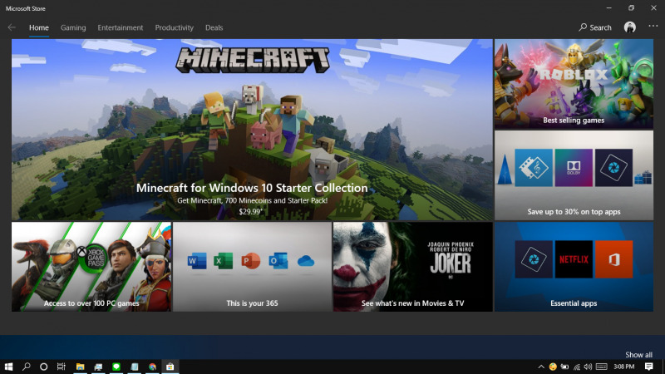Click the PowerPoint icon
This screenshot has width=665, height=374.
tap(250, 261)
